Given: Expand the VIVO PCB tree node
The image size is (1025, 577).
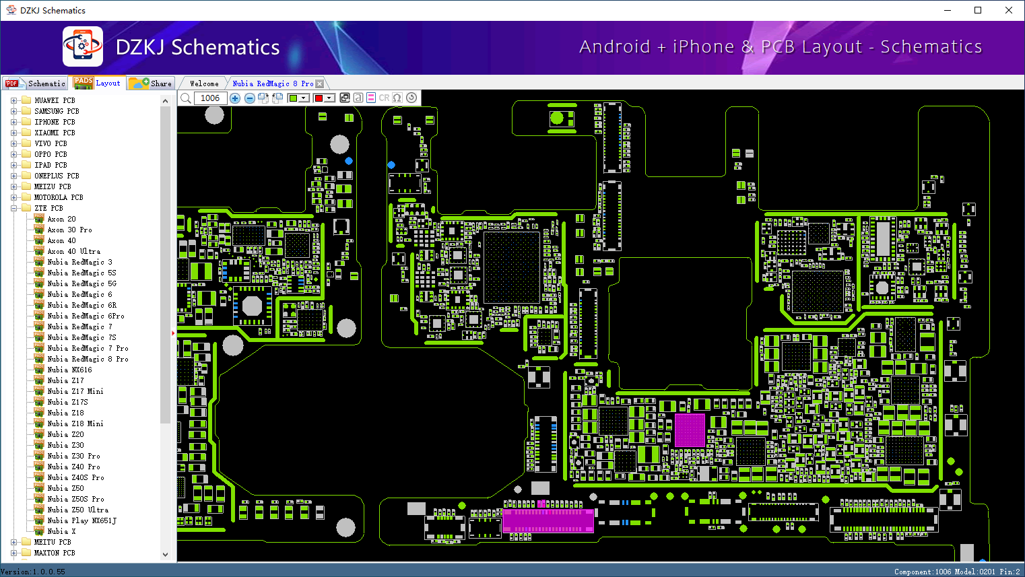Looking at the screenshot, I should click(x=13, y=143).
